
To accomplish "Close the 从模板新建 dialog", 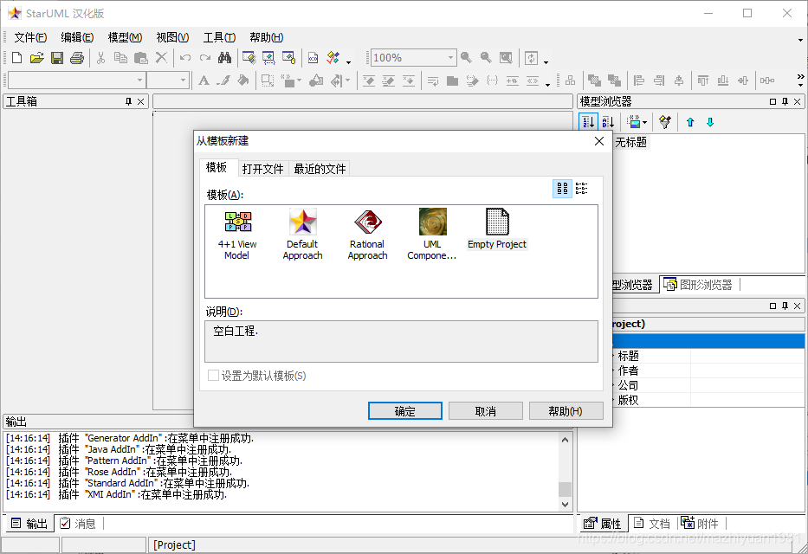I will 598,141.
